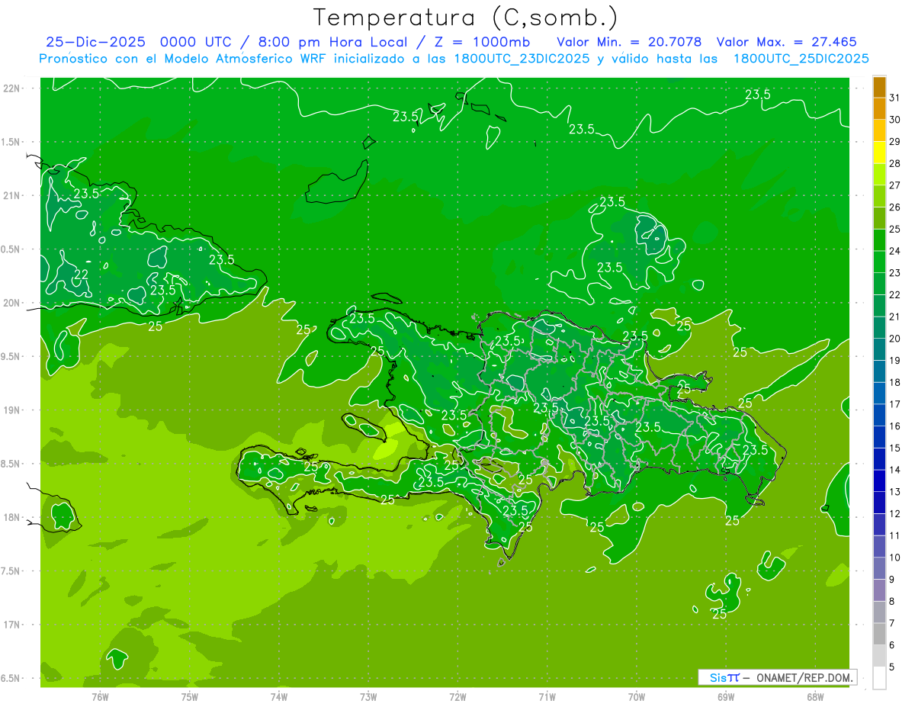
Task: Click the '20' label on the color scale
Action: click(894, 339)
